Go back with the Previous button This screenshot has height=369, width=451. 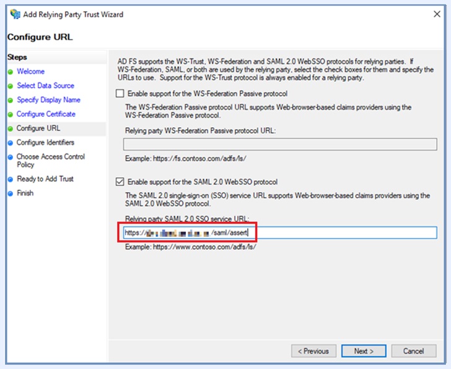(313, 351)
